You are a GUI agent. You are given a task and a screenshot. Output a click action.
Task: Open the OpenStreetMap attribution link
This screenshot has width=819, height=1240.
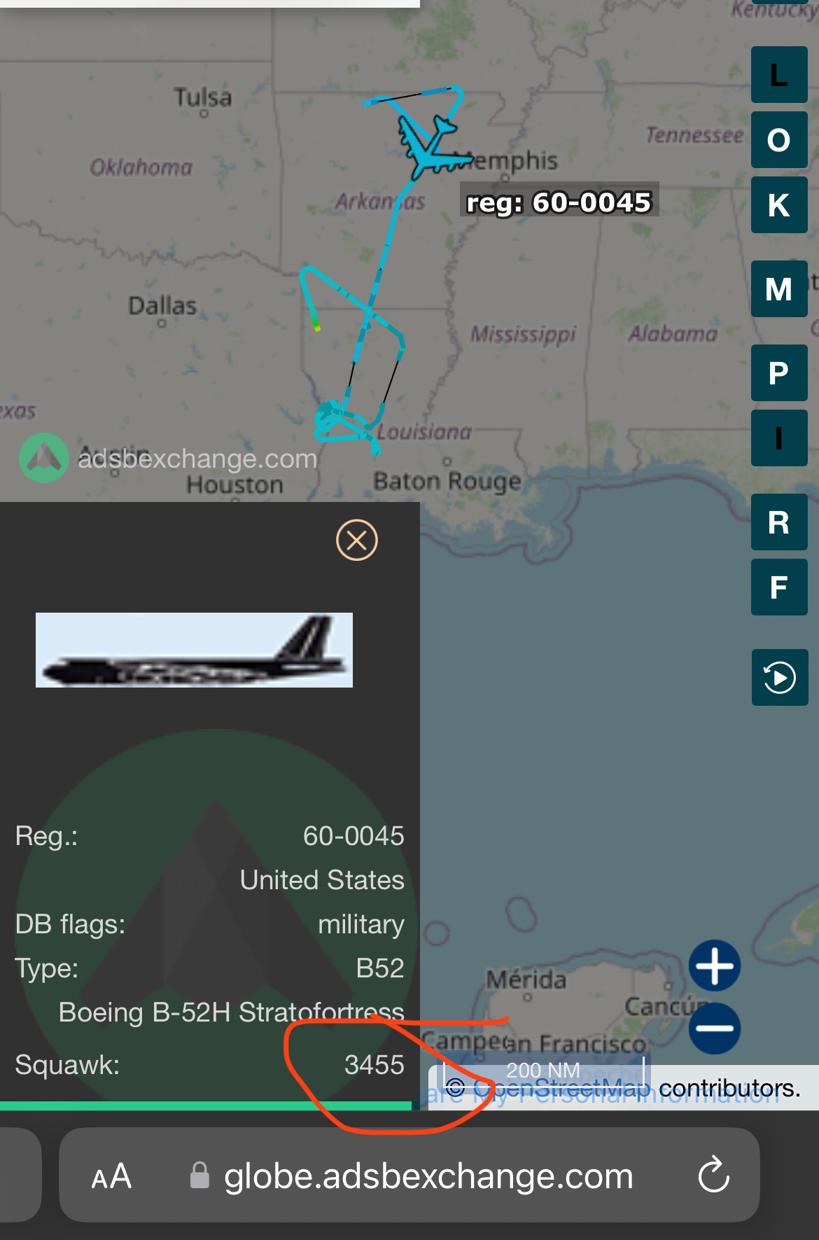561,1088
